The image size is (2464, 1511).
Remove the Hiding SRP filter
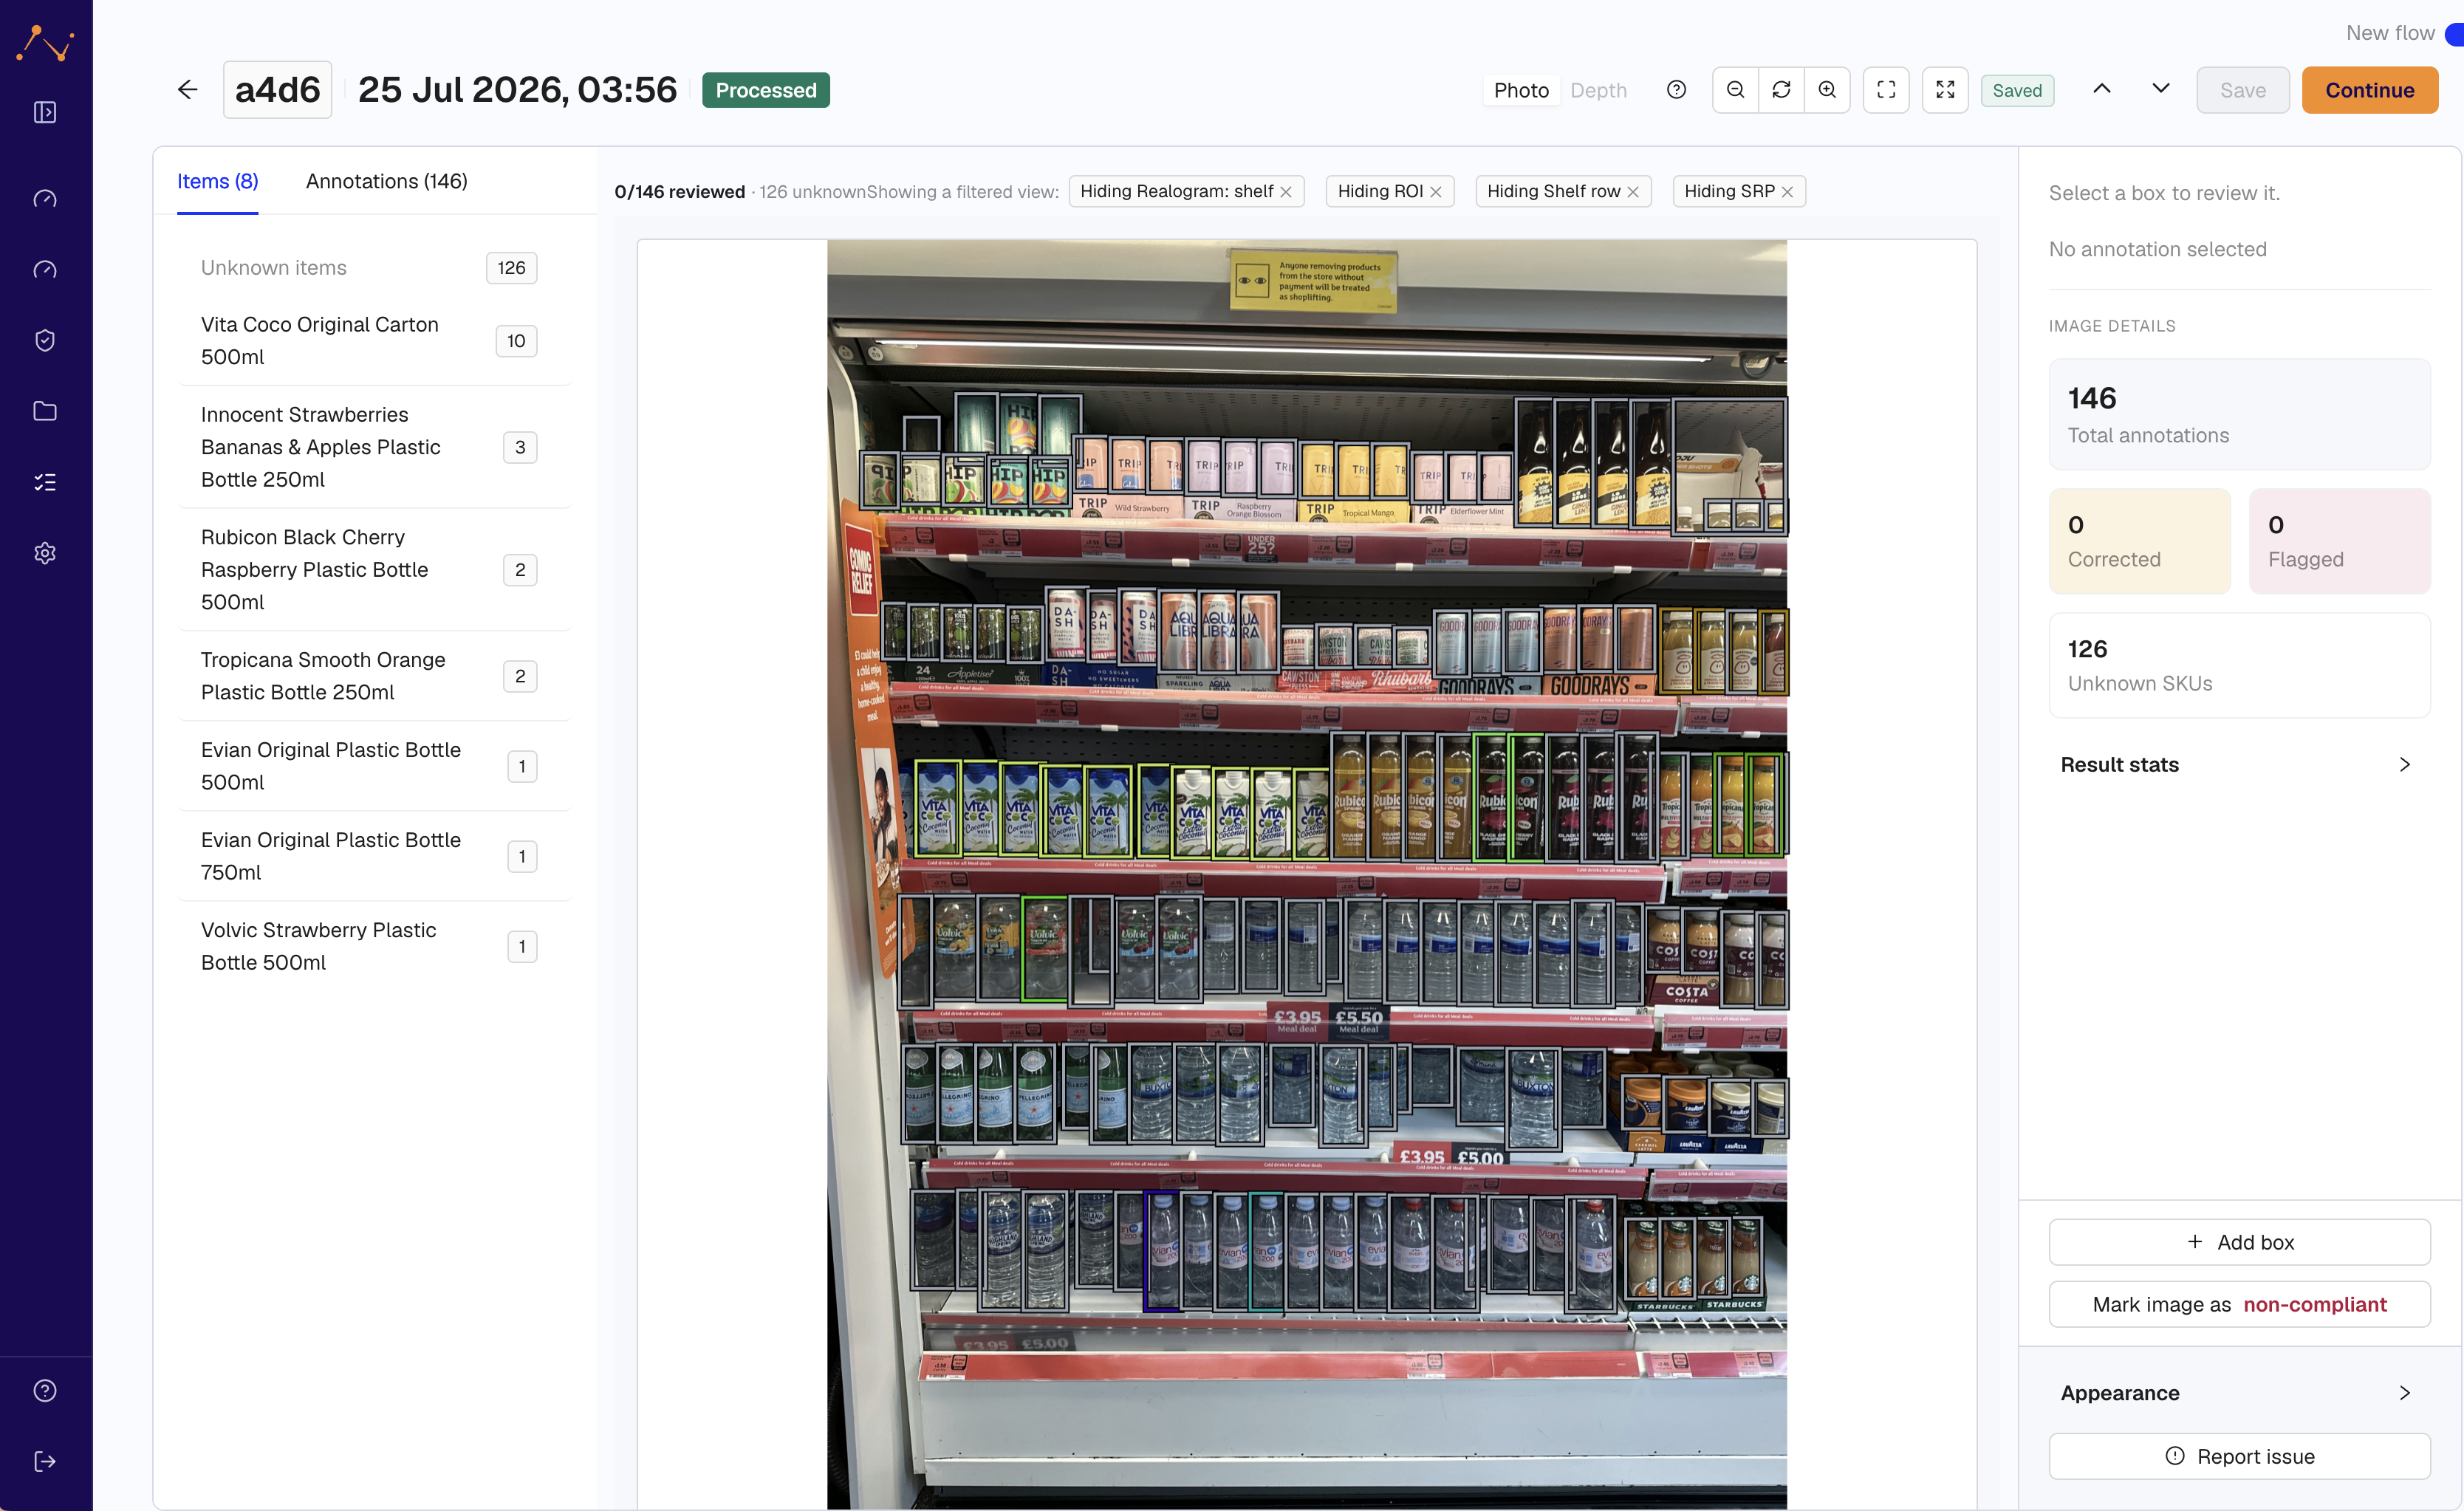click(1787, 192)
